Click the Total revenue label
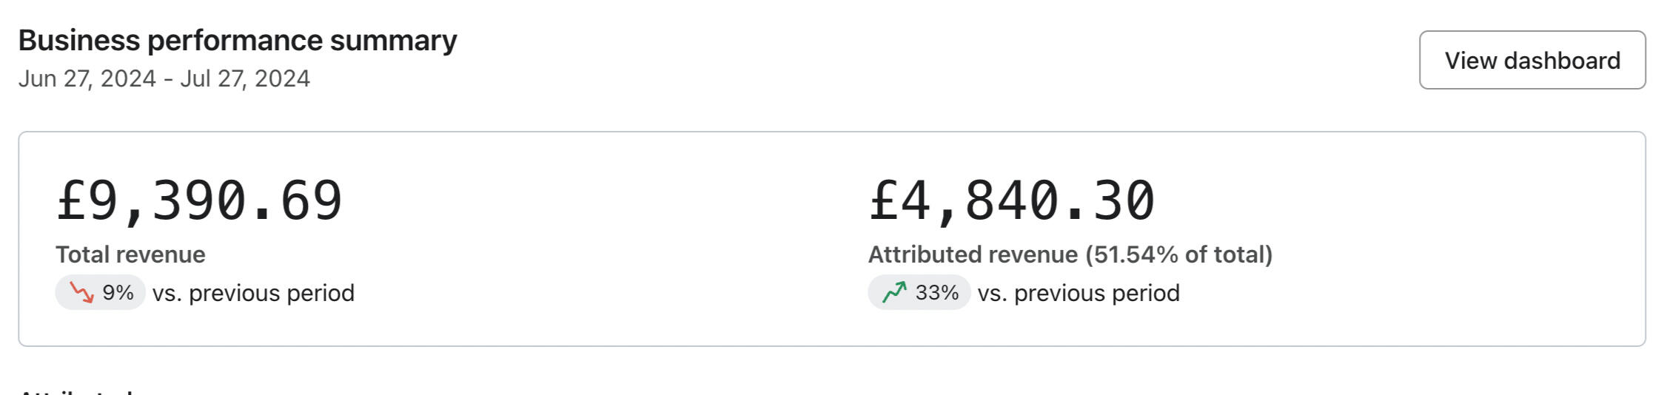This screenshot has height=395, width=1664. pos(130,254)
